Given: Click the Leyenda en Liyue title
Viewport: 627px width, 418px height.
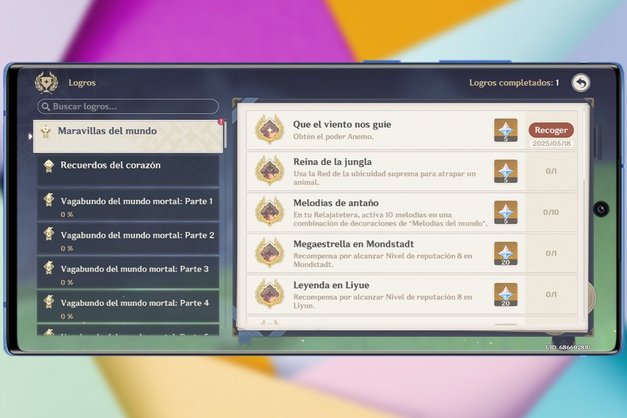Looking at the screenshot, I should point(331,285).
